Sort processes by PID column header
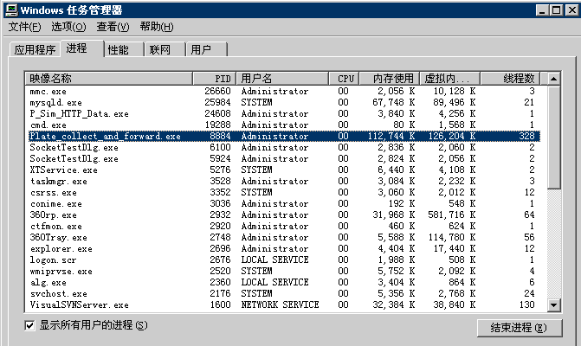Screen dimensions: 581x346 click(215, 79)
